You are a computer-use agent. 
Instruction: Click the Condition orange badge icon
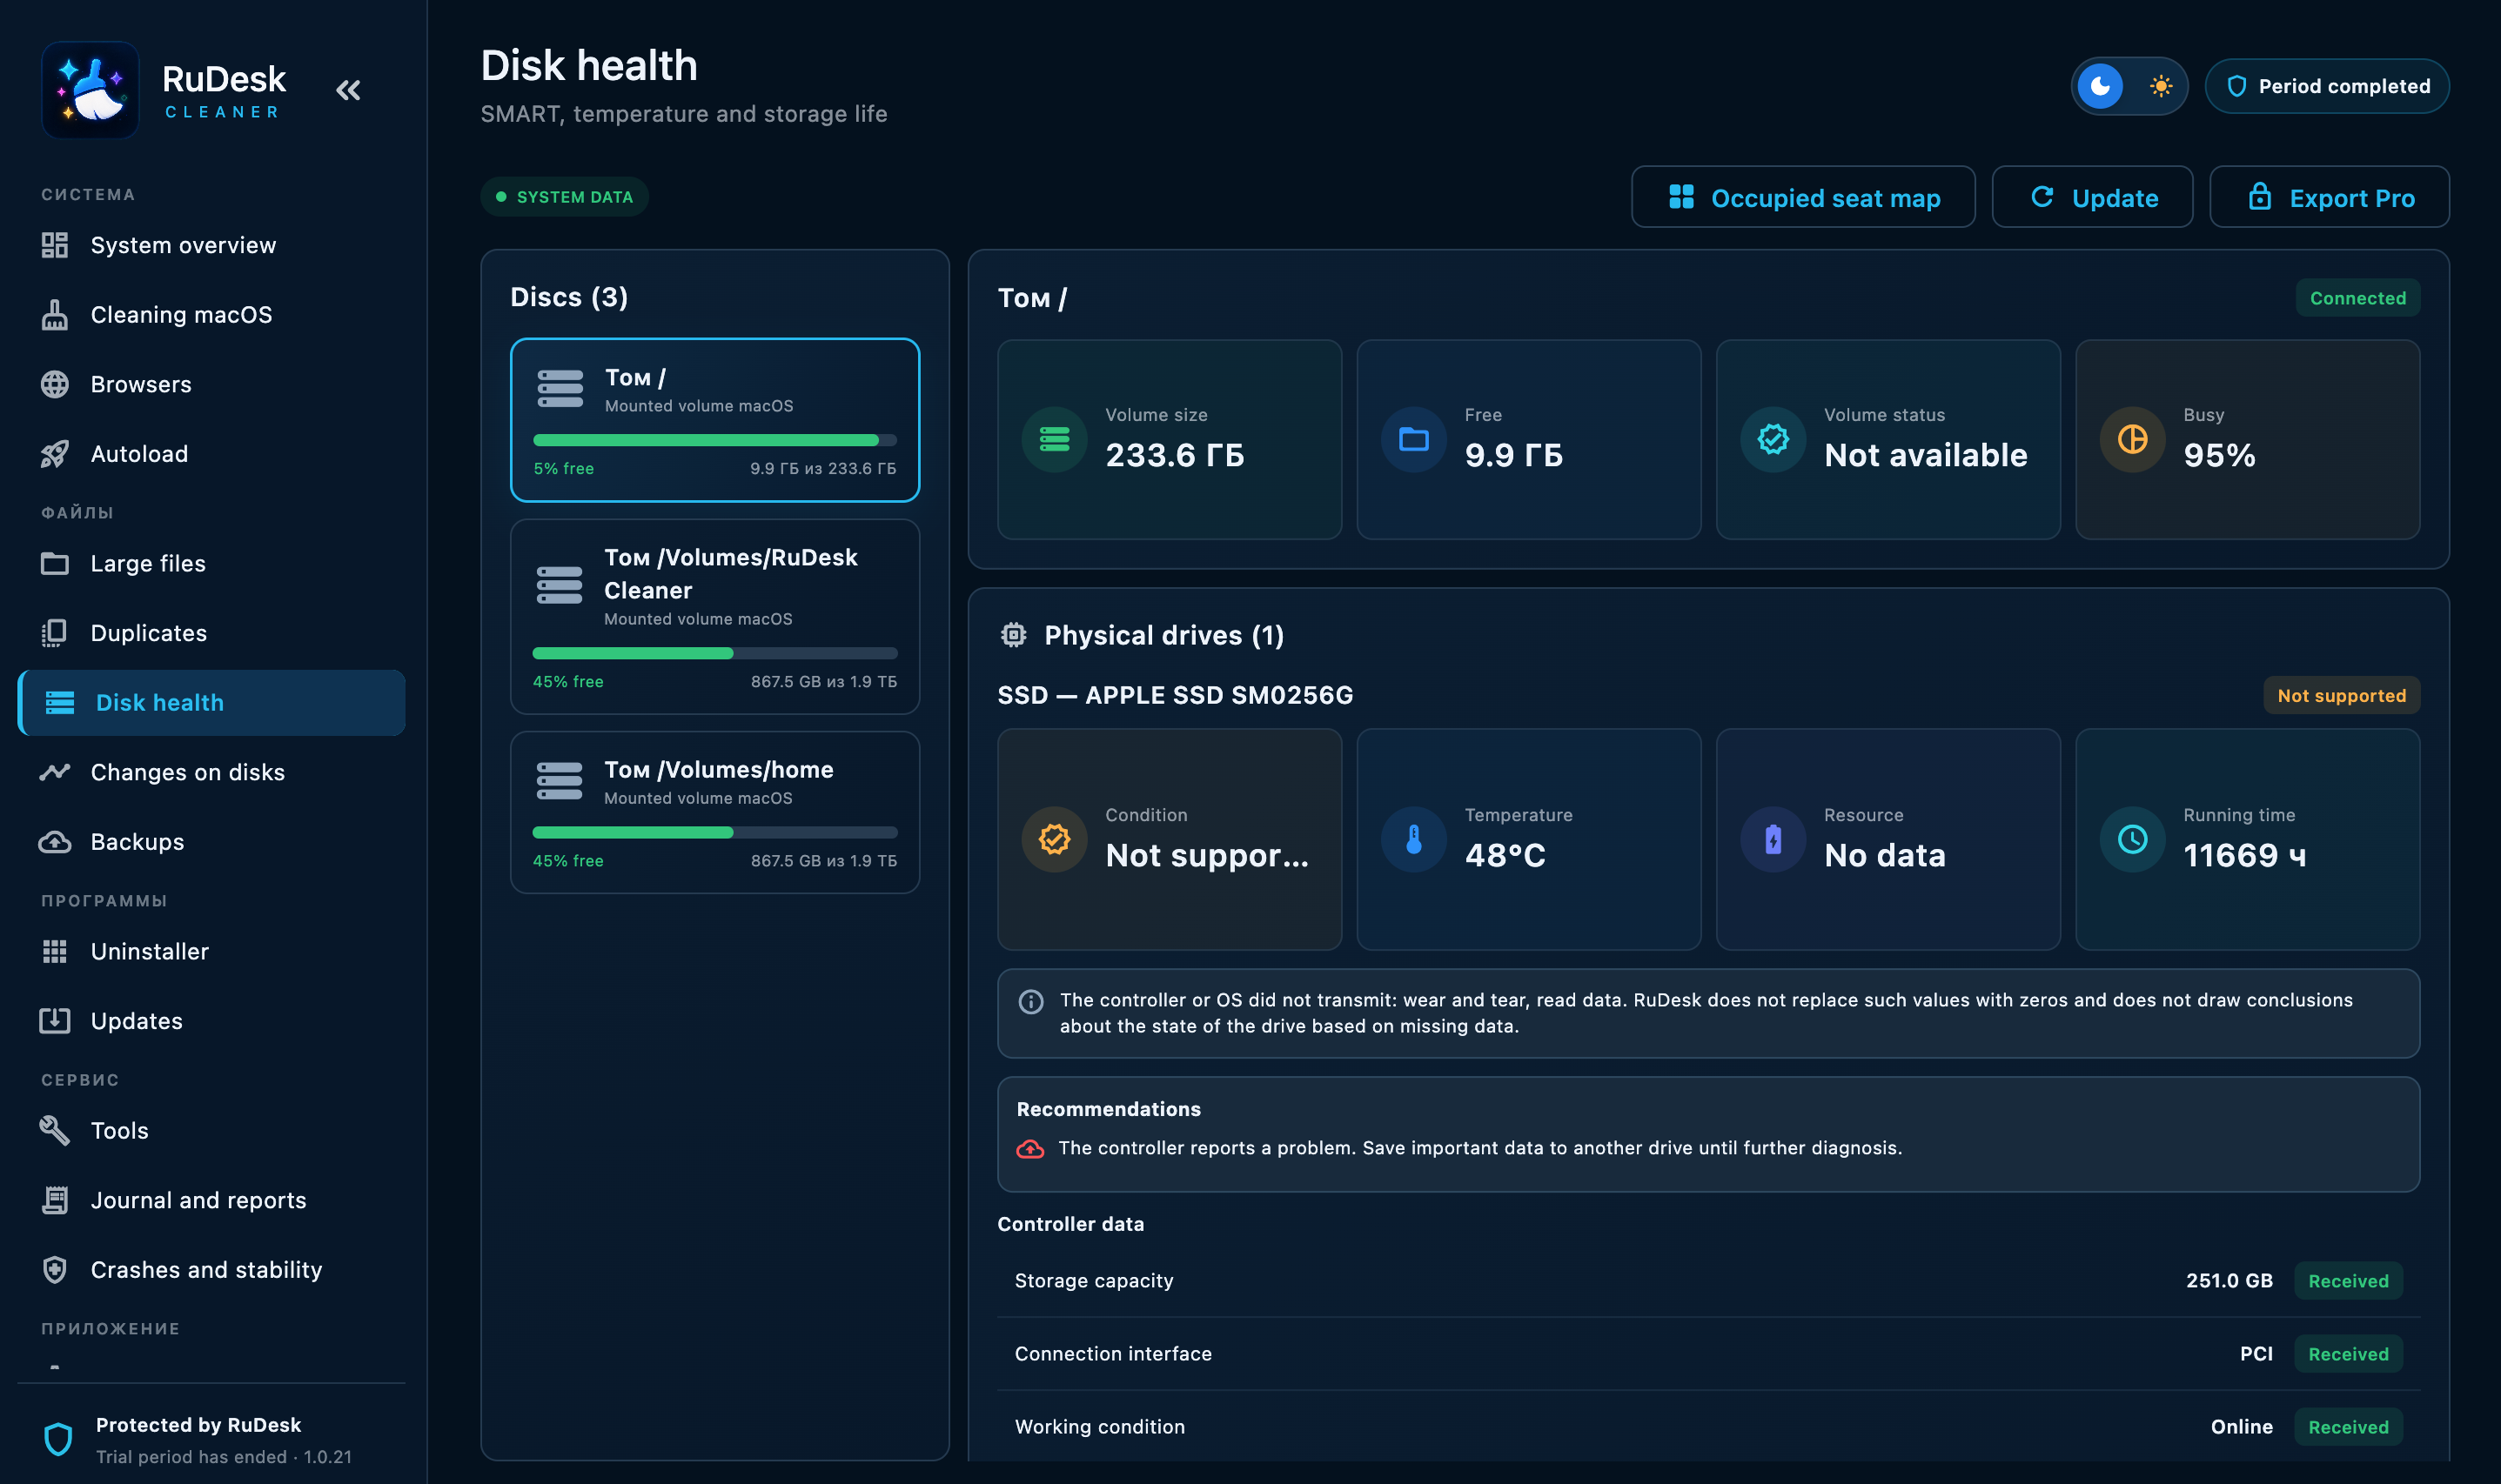(1055, 839)
